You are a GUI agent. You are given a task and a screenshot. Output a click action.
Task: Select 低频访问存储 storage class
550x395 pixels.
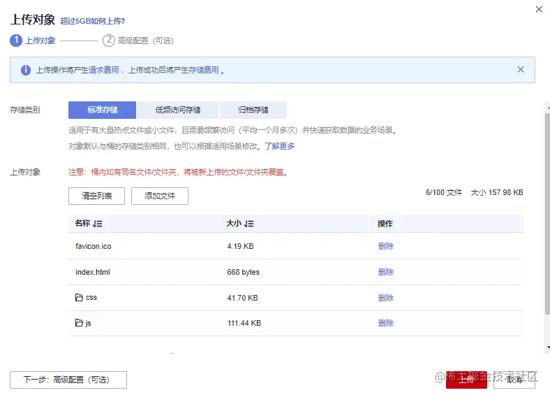pyautogui.click(x=177, y=110)
